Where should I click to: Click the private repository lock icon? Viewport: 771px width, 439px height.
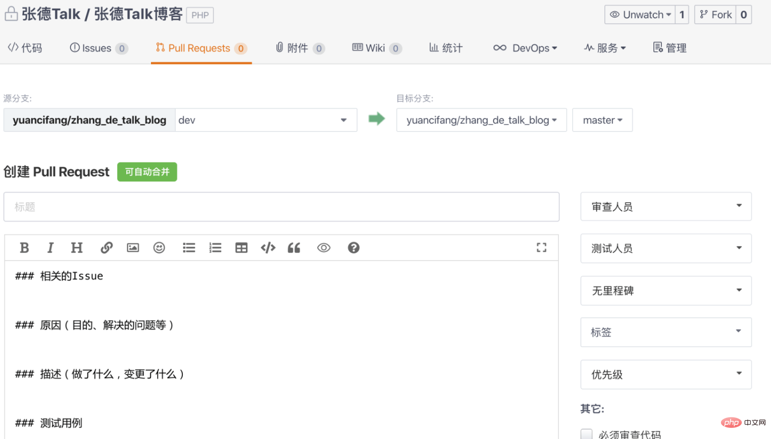coord(11,14)
